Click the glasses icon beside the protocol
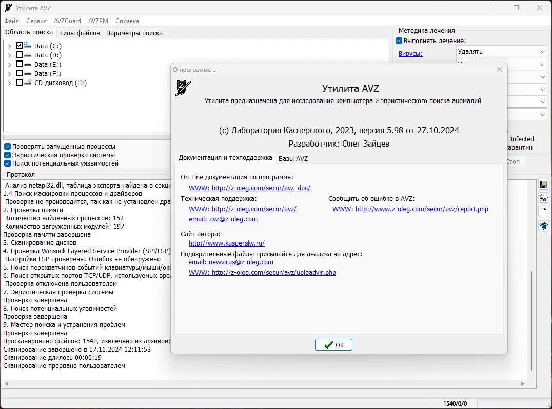Viewport: 552px width, 409px height. tap(544, 198)
